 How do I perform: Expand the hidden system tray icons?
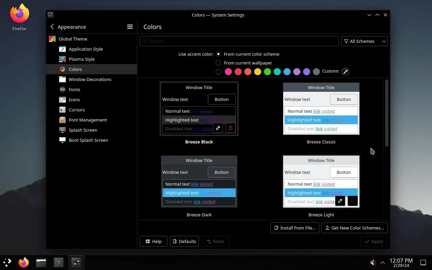click(383, 263)
